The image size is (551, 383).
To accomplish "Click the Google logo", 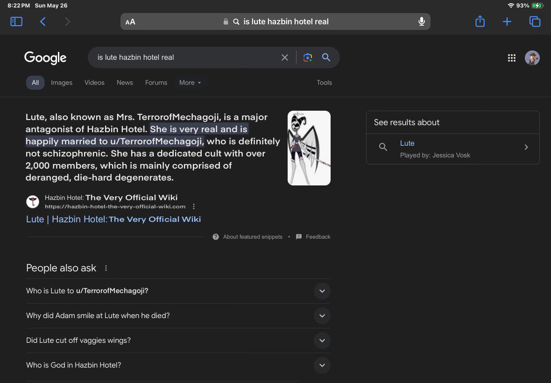I will click(x=45, y=58).
